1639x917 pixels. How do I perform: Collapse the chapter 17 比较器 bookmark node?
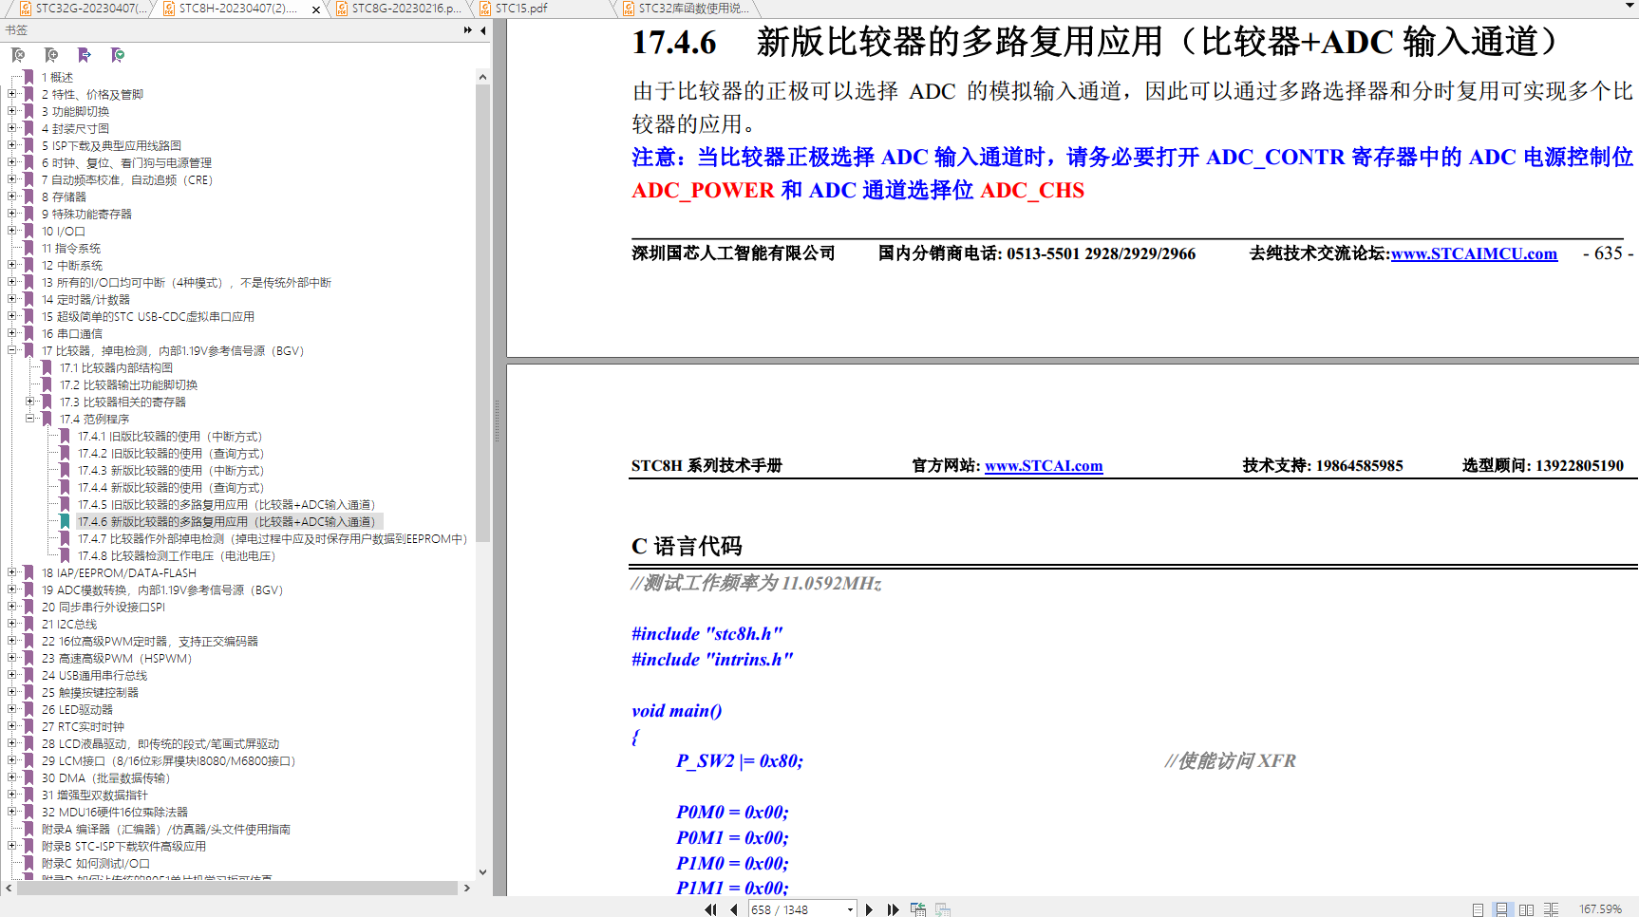tap(12, 350)
